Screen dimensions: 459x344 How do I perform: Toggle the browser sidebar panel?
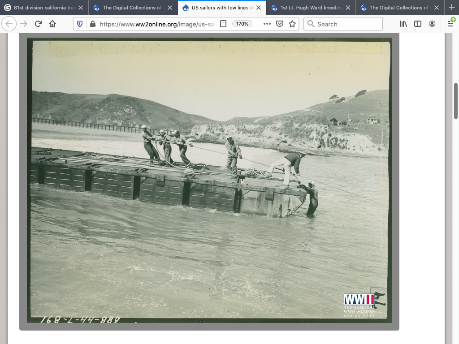[418, 24]
